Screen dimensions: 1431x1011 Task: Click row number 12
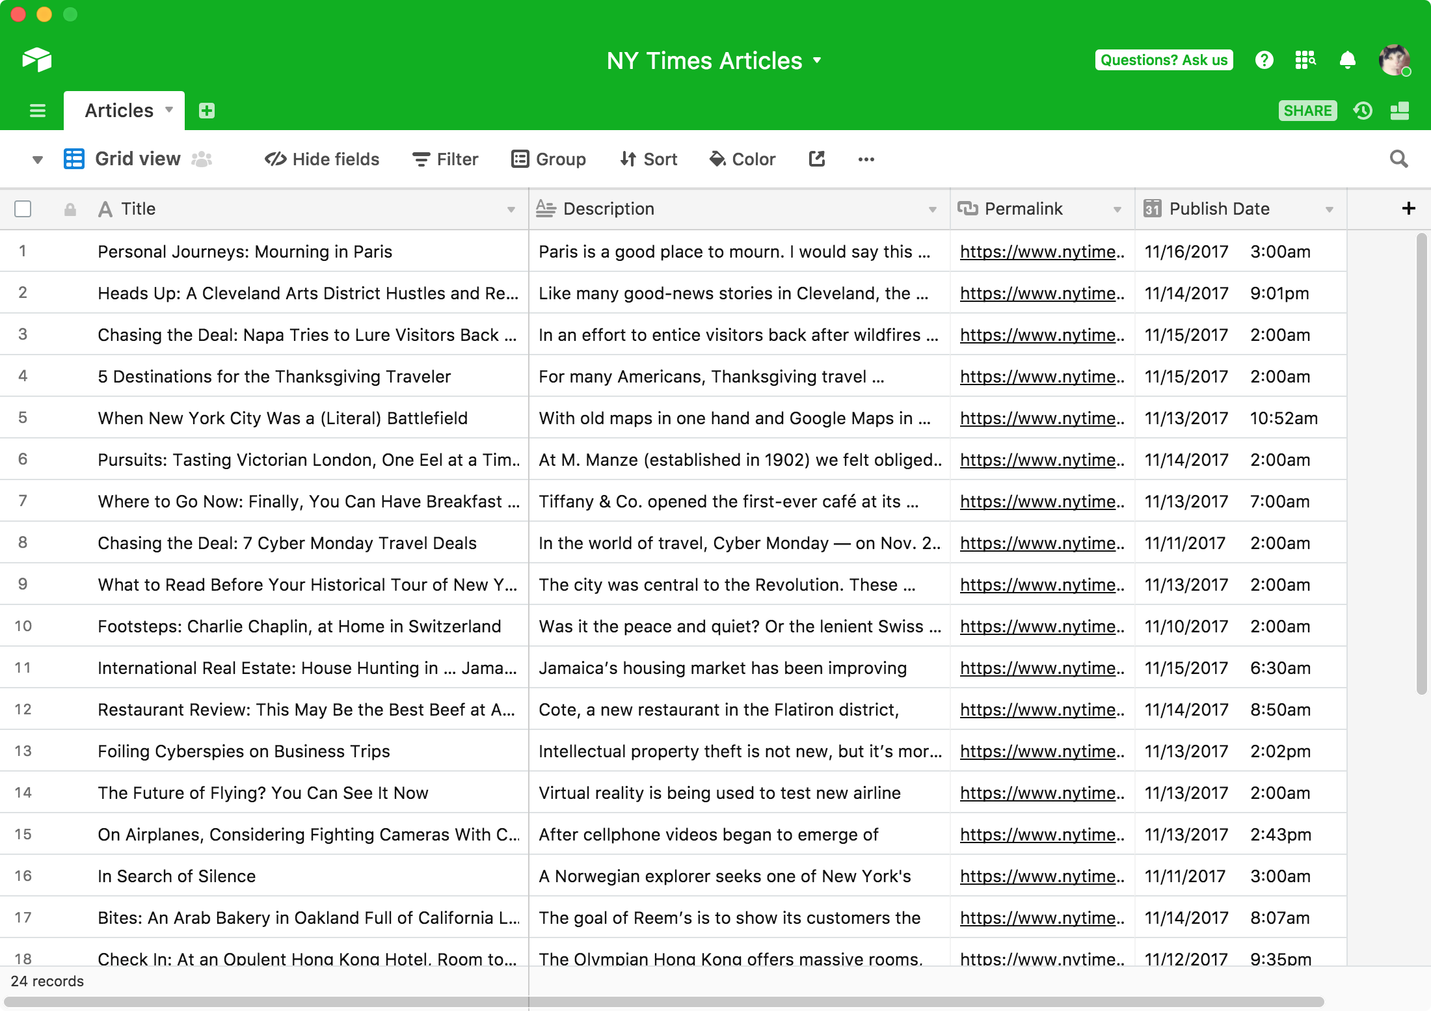(23, 709)
